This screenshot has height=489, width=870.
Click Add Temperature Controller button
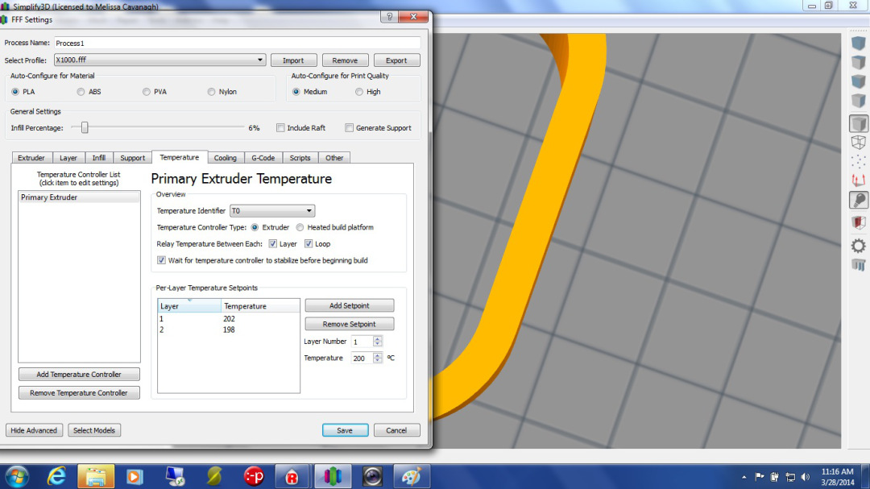[79, 374]
